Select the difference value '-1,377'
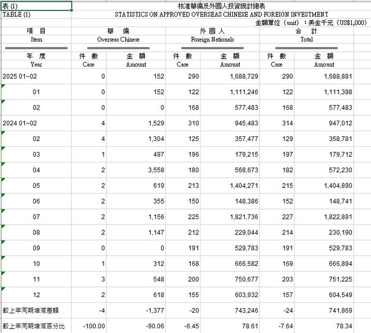Screen dimensions: 371x333 point(136,310)
